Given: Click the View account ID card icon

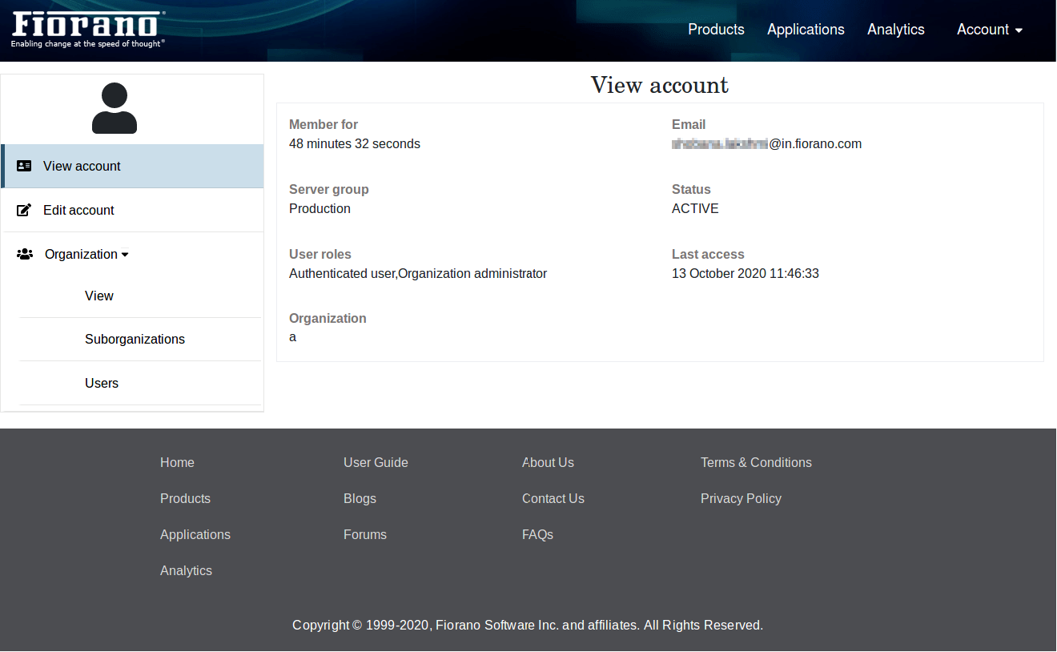Looking at the screenshot, I should (x=24, y=166).
